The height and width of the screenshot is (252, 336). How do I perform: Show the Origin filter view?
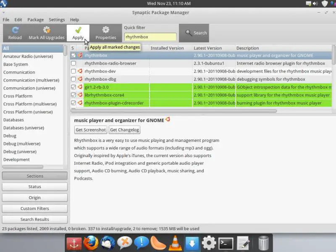pos(35,197)
